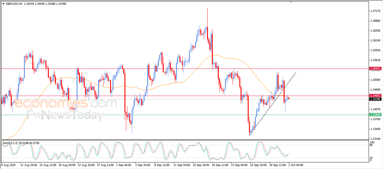Click the stochastic scale value 80

pyautogui.click(x=372, y=145)
